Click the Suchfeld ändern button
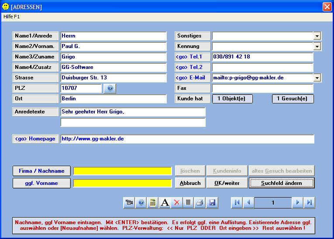Screen dimensions: 334x239 coord(282,183)
